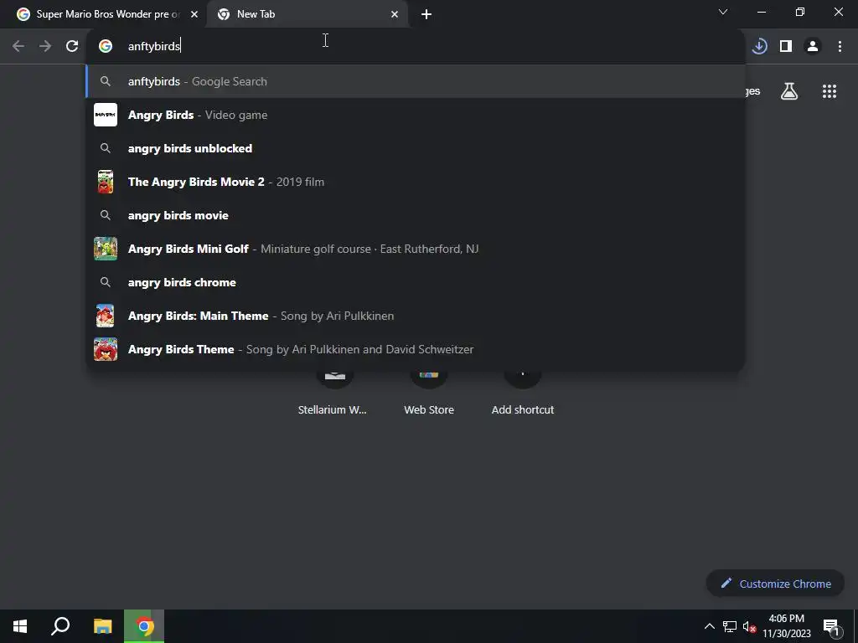Pick the 'angry birds movie' suggestion
Image resolution: width=858 pixels, height=643 pixels.
pyautogui.click(x=416, y=215)
